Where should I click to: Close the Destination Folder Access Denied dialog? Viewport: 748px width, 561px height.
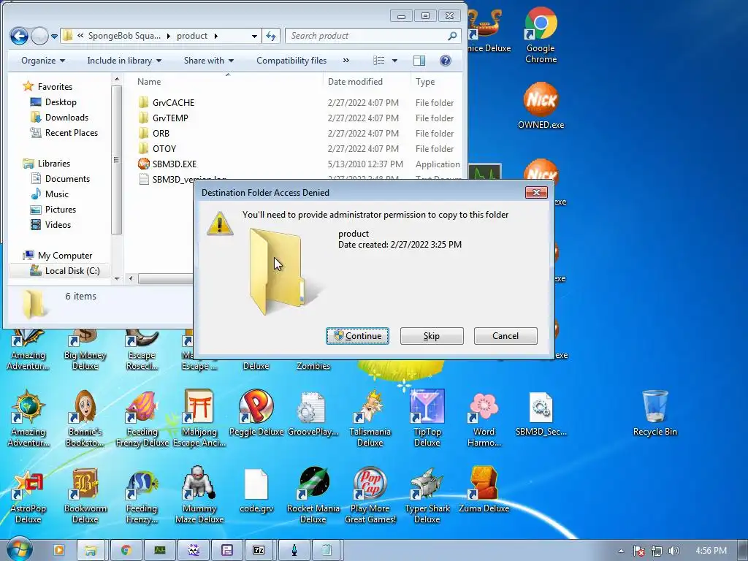(x=536, y=192)
